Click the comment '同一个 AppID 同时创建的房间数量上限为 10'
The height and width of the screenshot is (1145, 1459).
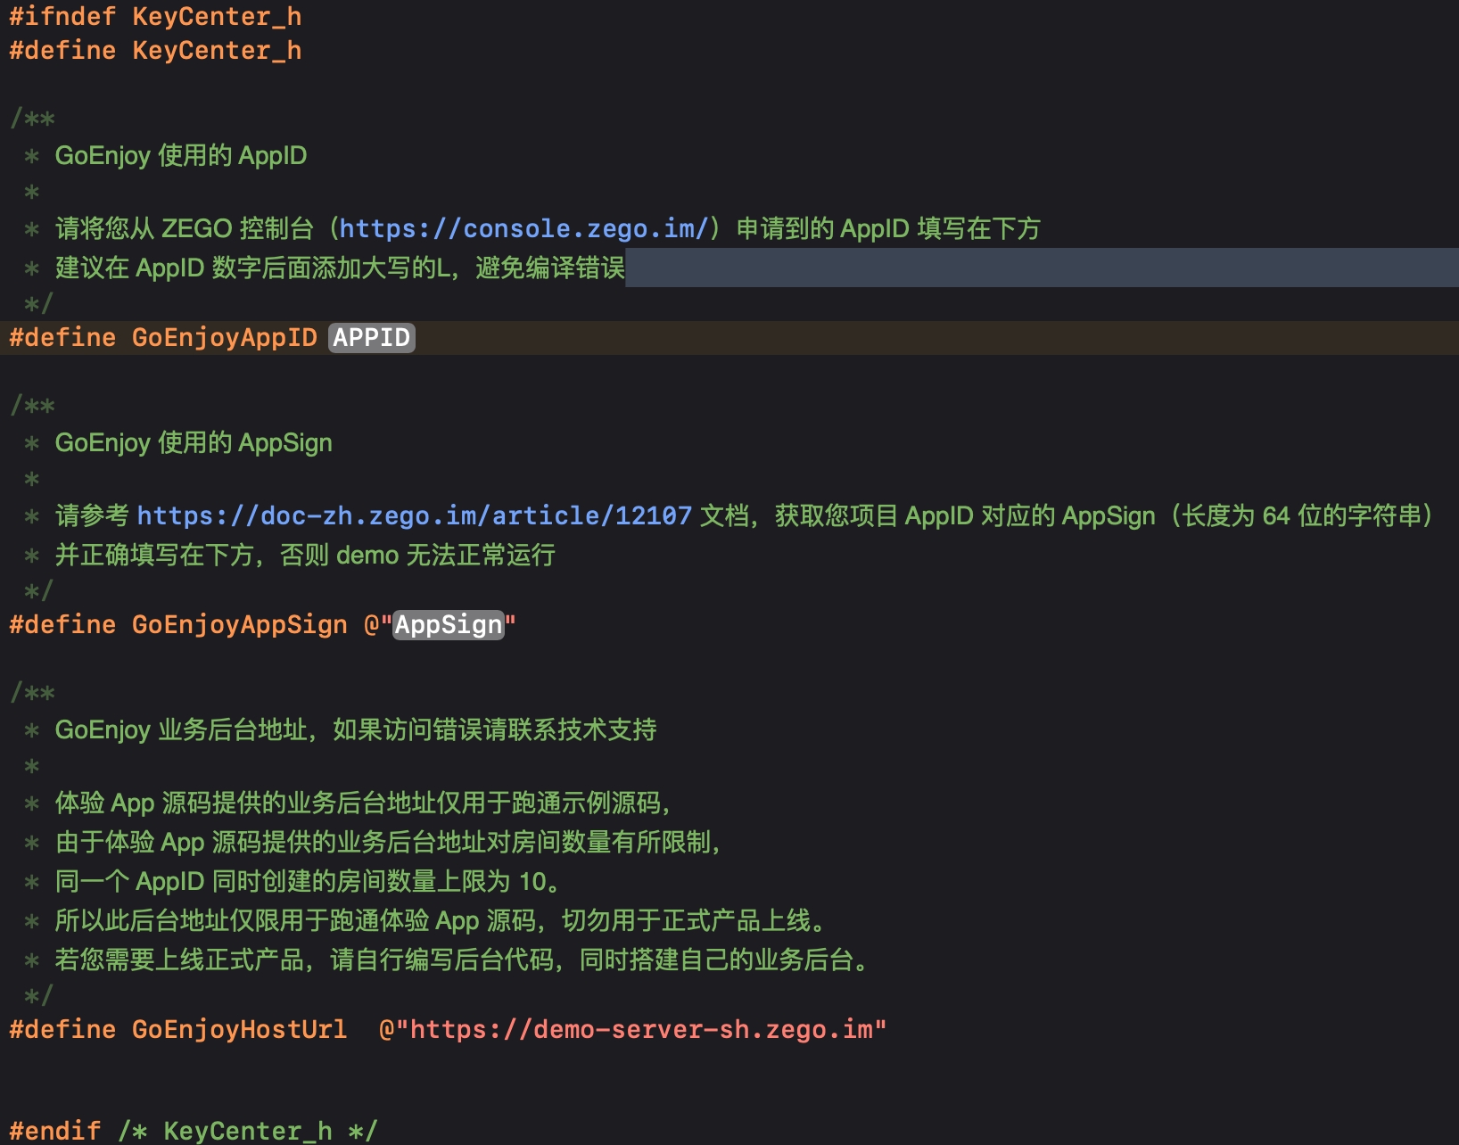[x=301, y=882]
